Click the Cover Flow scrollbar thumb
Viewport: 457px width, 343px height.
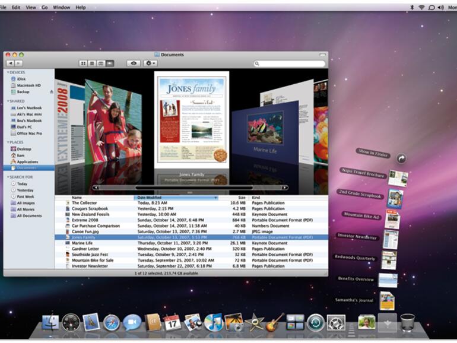coord(194,188)
